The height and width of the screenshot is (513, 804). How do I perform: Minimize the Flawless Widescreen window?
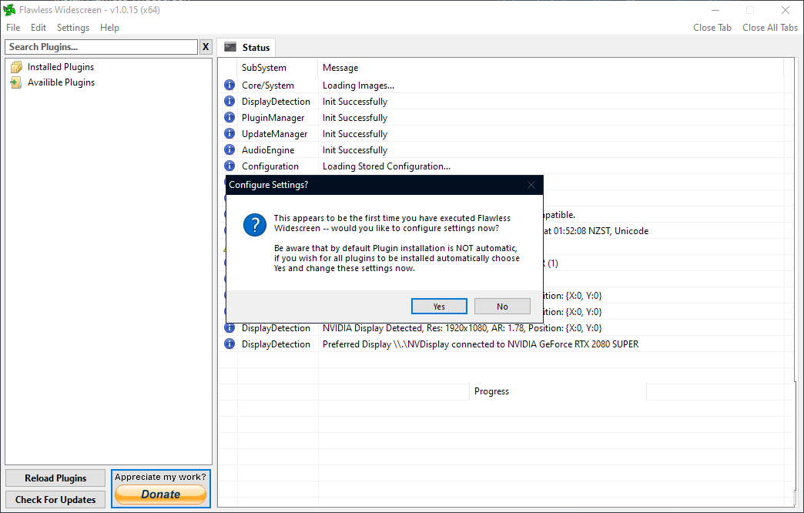point(715,10)
